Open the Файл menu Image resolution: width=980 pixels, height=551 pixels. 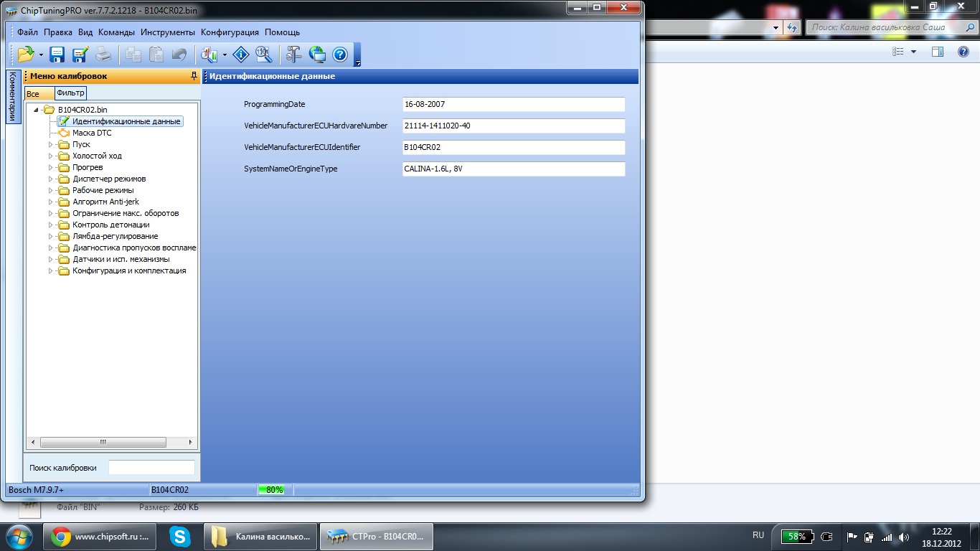(28, 32)
